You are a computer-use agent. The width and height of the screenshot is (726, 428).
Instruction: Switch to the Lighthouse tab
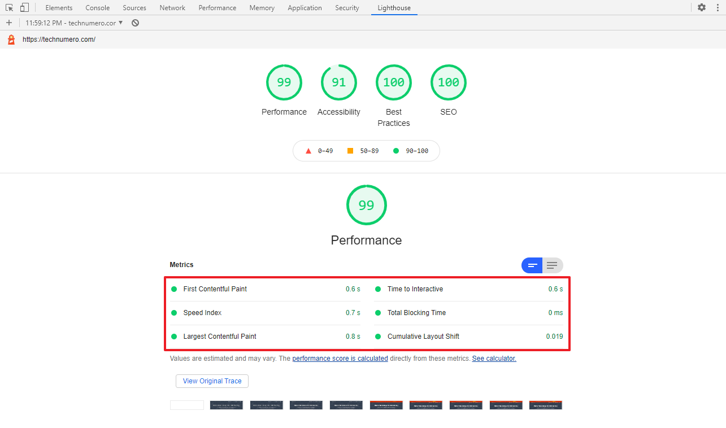tap(394, 7)
